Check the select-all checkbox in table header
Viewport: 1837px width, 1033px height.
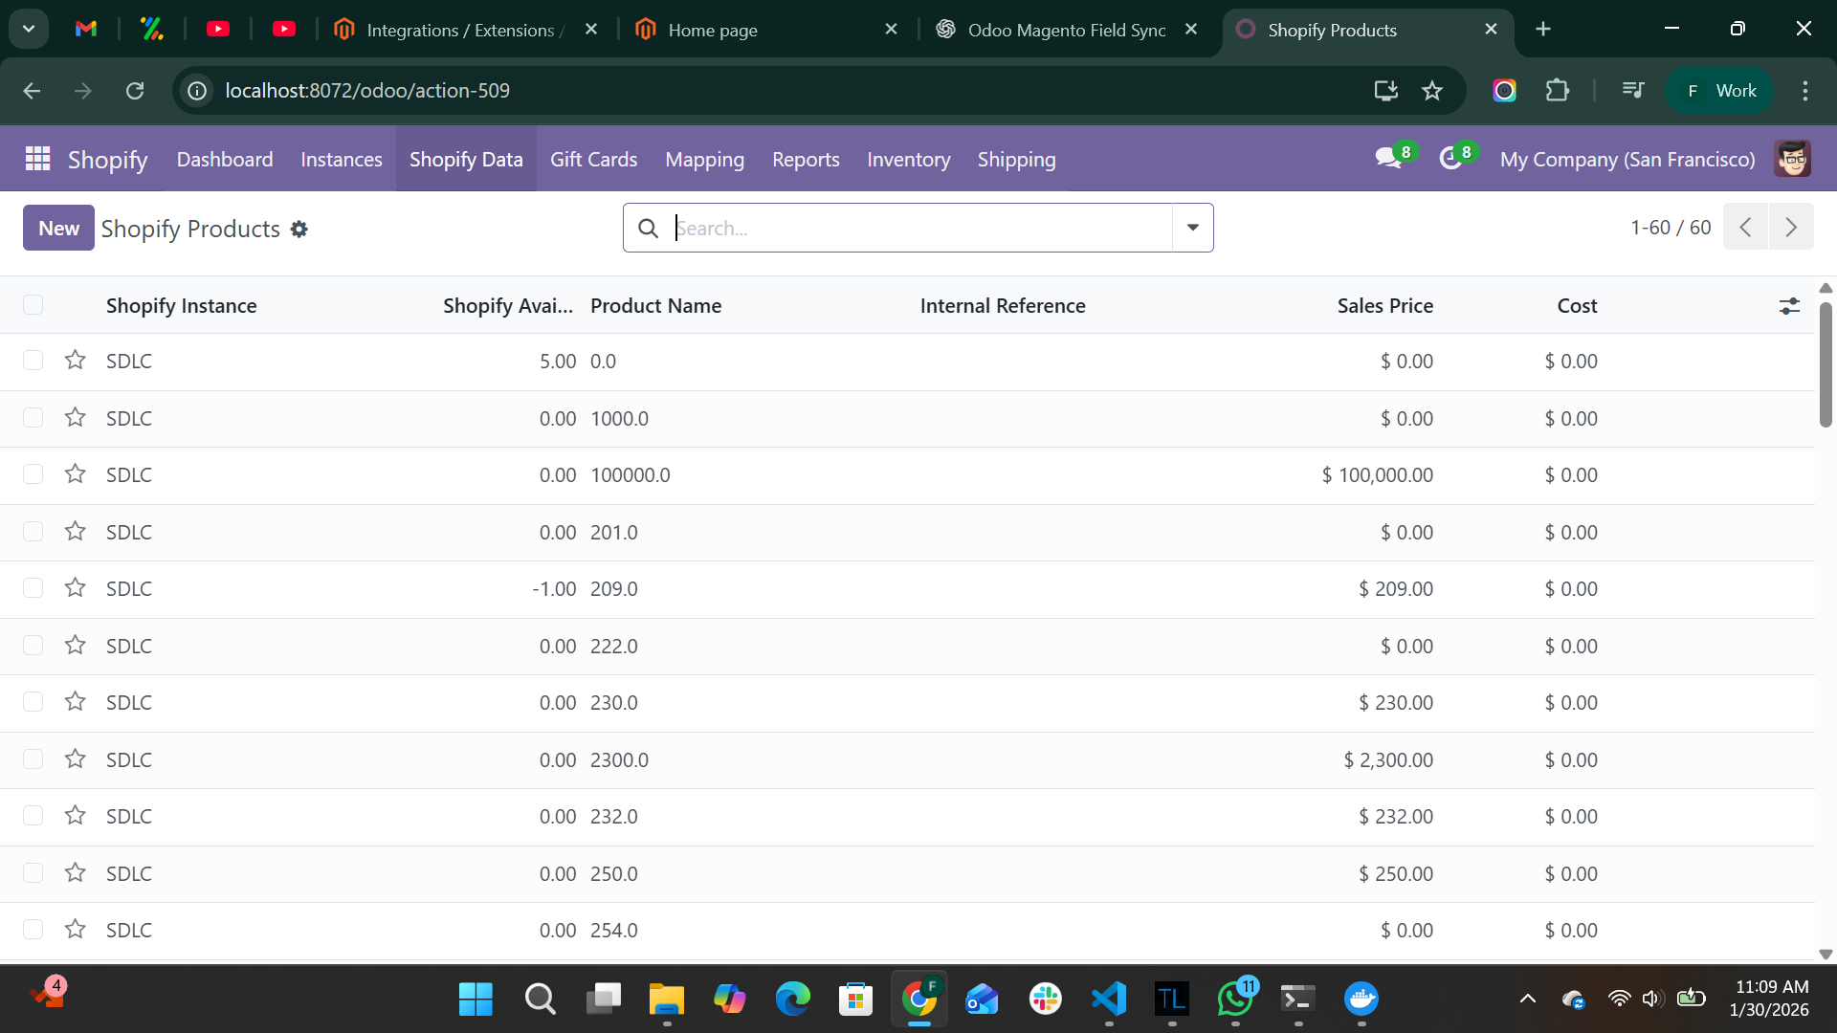33,304
